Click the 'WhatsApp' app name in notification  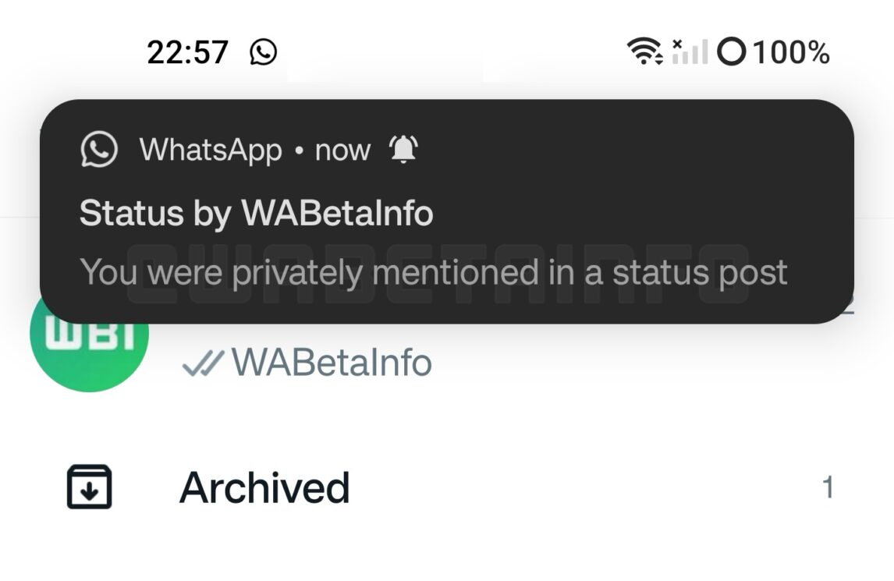[x=211, y=149]
